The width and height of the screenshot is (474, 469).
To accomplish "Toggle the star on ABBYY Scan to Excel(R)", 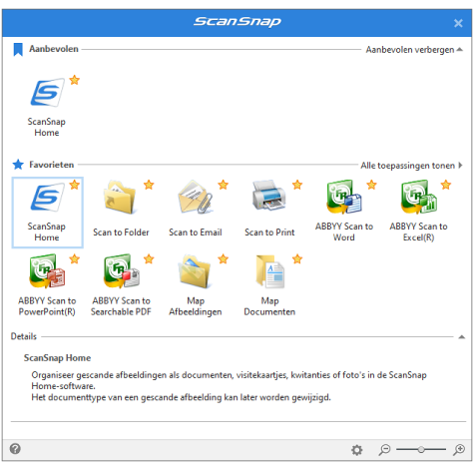I will [x=446, y=185].
